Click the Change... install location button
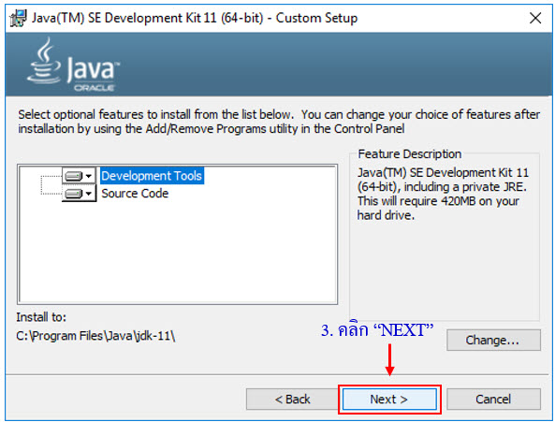Image resolution: width=555 pixels, height=422 pixels. [x=493, y=340]
